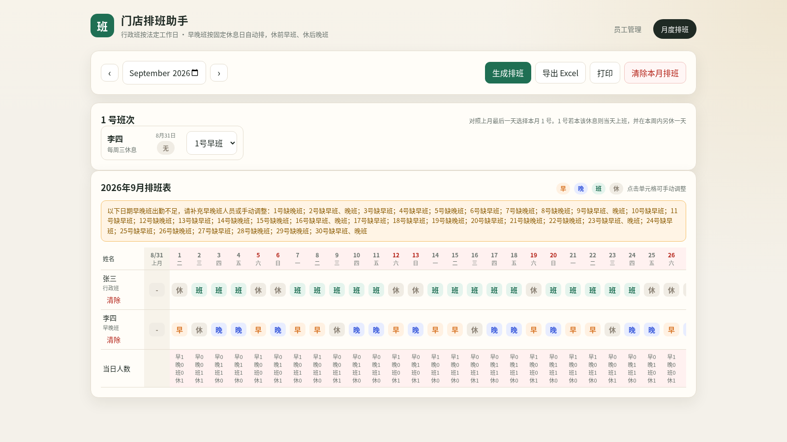The height and width of the screenshot is (442, 787).
Task: Click 李四's 晚 cell on day 20
Action: (553, 330)
